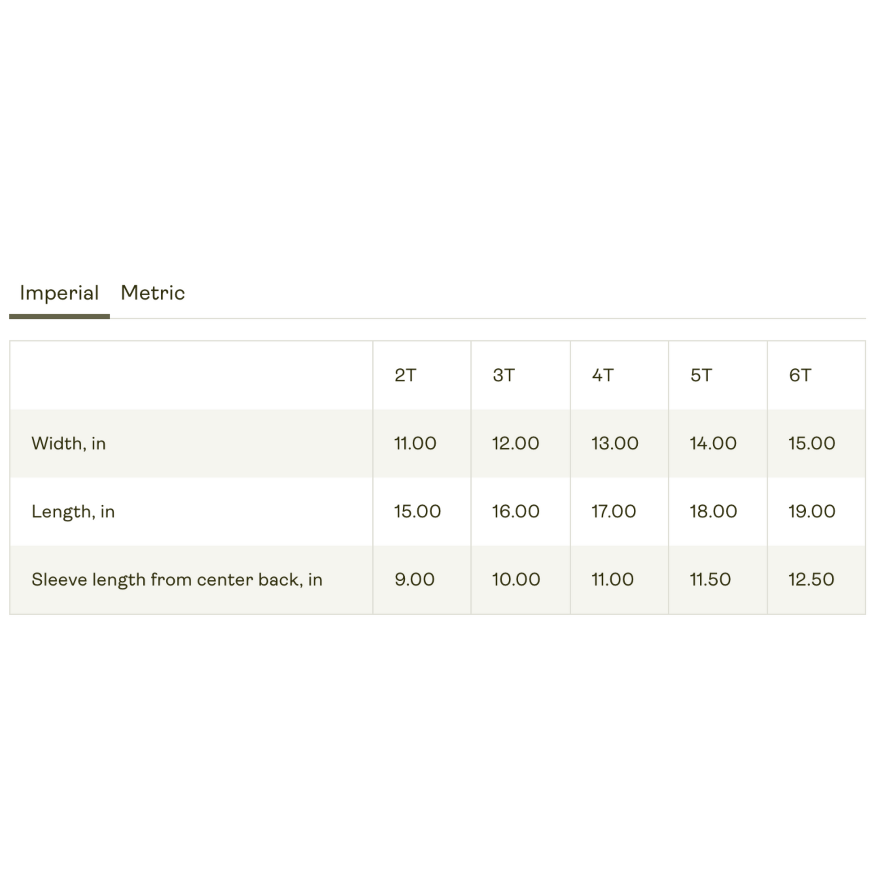Viewport: 874px width, 874px height.
Task: Click the 4T size column header
Action: (603, 375)
